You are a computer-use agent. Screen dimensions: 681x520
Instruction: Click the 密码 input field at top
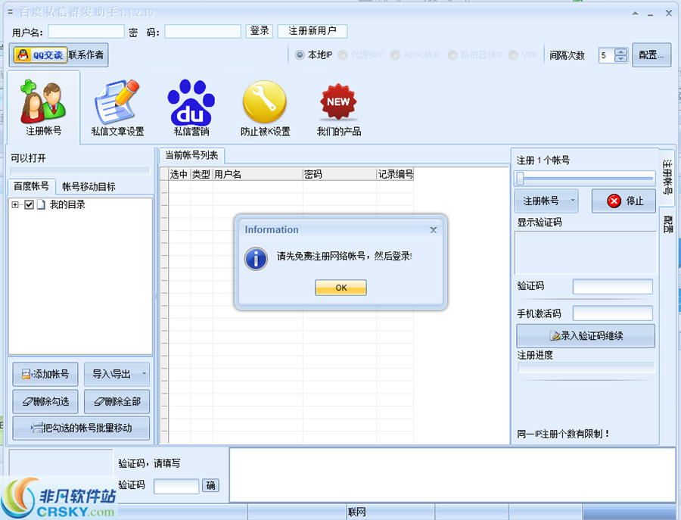pyautogui.click(x=203, y=31)
